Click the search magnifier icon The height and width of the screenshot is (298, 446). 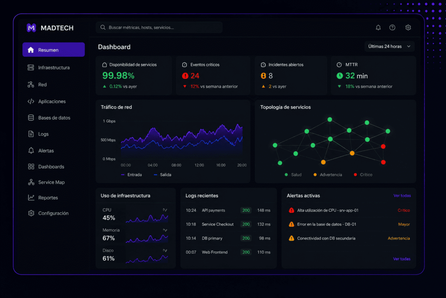(103, 27)
